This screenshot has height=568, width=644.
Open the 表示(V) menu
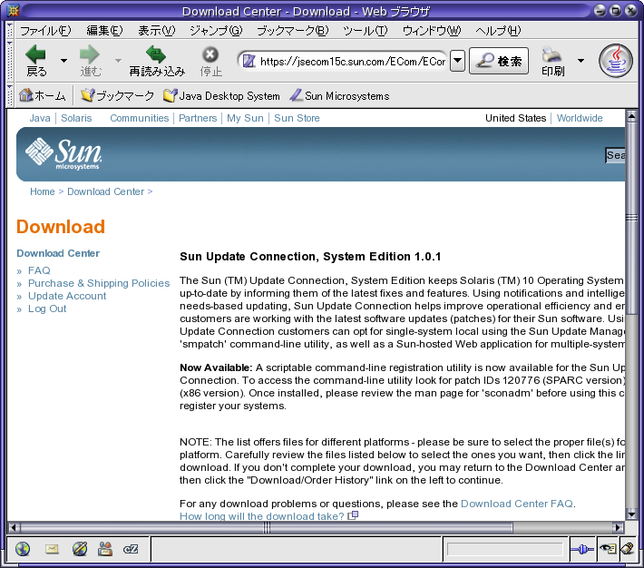157,31
